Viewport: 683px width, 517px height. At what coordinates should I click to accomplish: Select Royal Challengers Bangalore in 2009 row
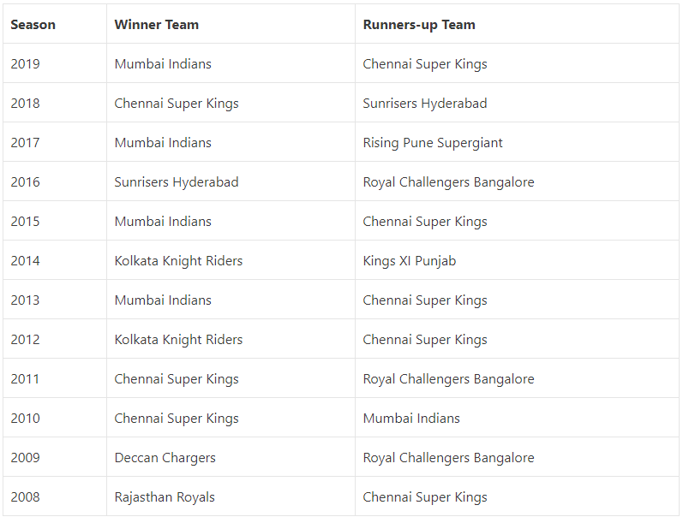tap(449, 458)
